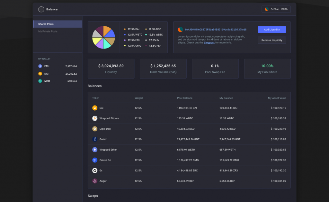
Task: Click the Dai token icon in Balances
Action: pos(95,108)
